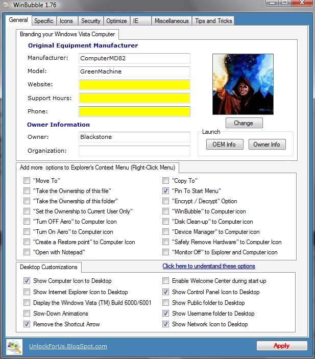Check "Turn On Aero" to Computer icon
The image size is (315, 359).
coord(27,232)
